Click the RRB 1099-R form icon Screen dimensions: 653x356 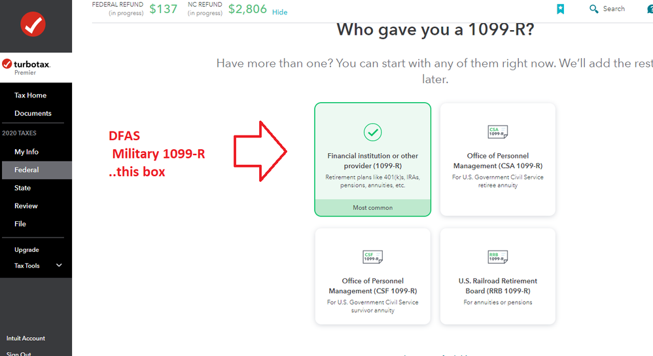coord(498,257)
